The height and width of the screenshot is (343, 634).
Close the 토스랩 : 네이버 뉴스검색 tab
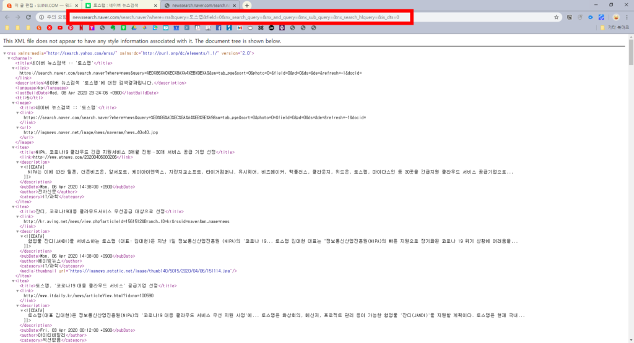point(155,6)
